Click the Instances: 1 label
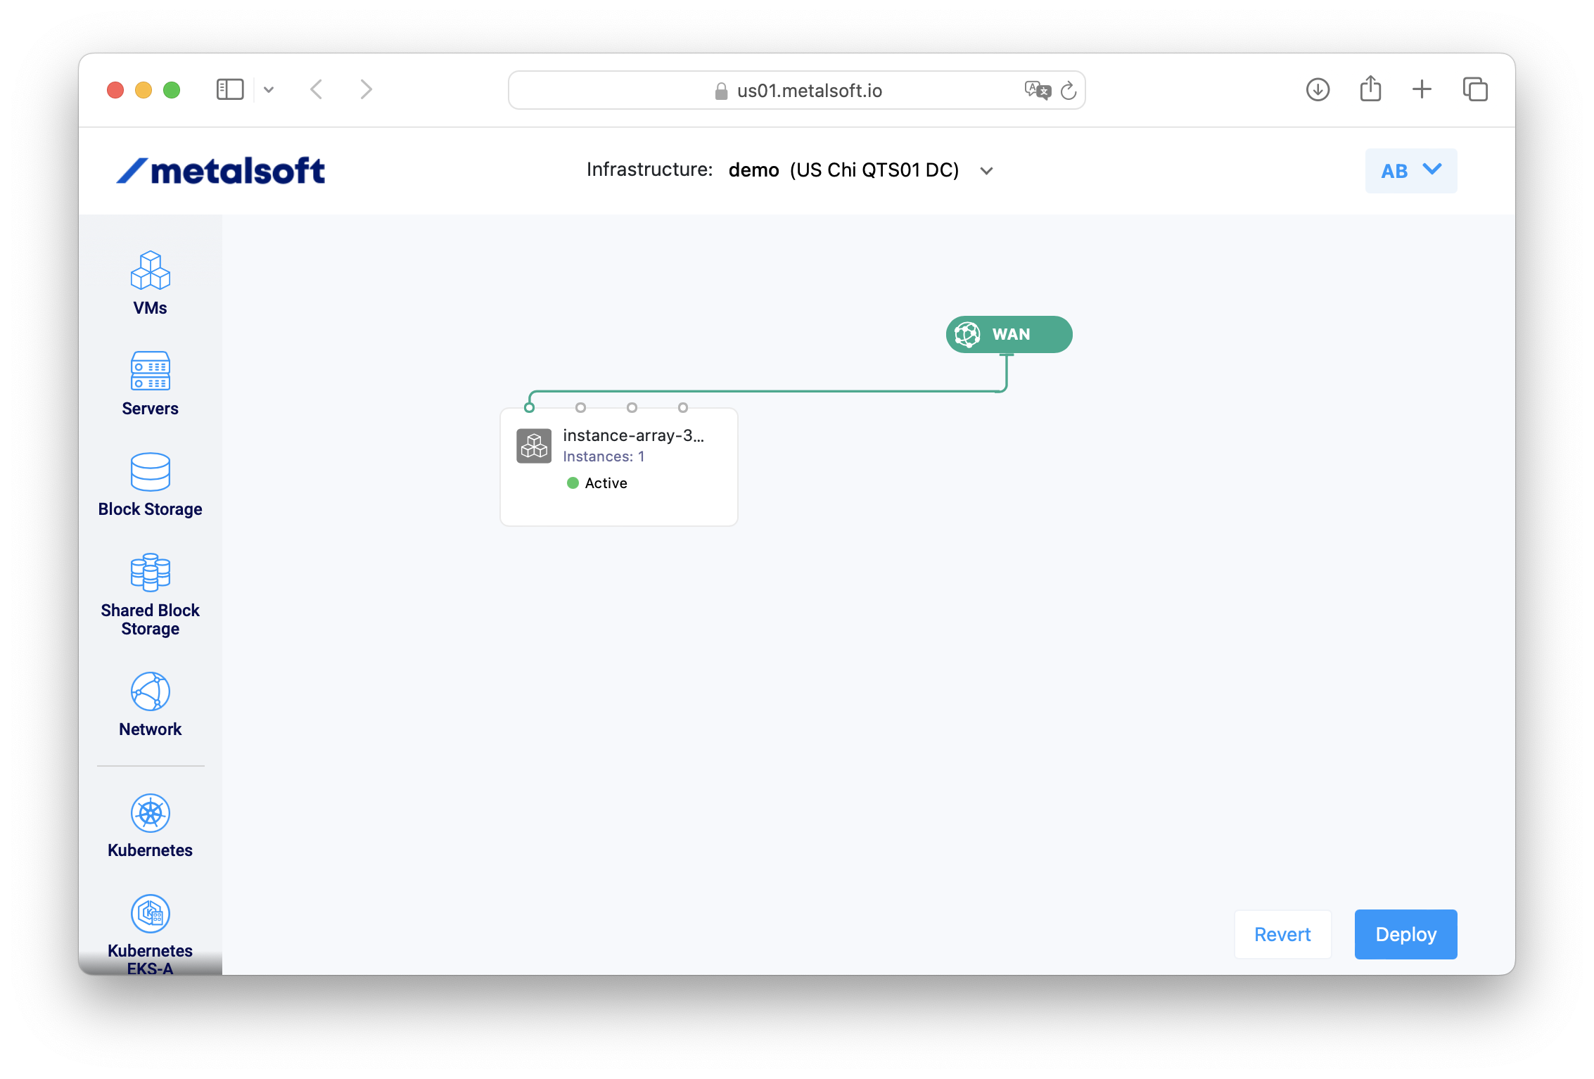The height and width of the screenshot is (1079, 1594). click(604, 456)
